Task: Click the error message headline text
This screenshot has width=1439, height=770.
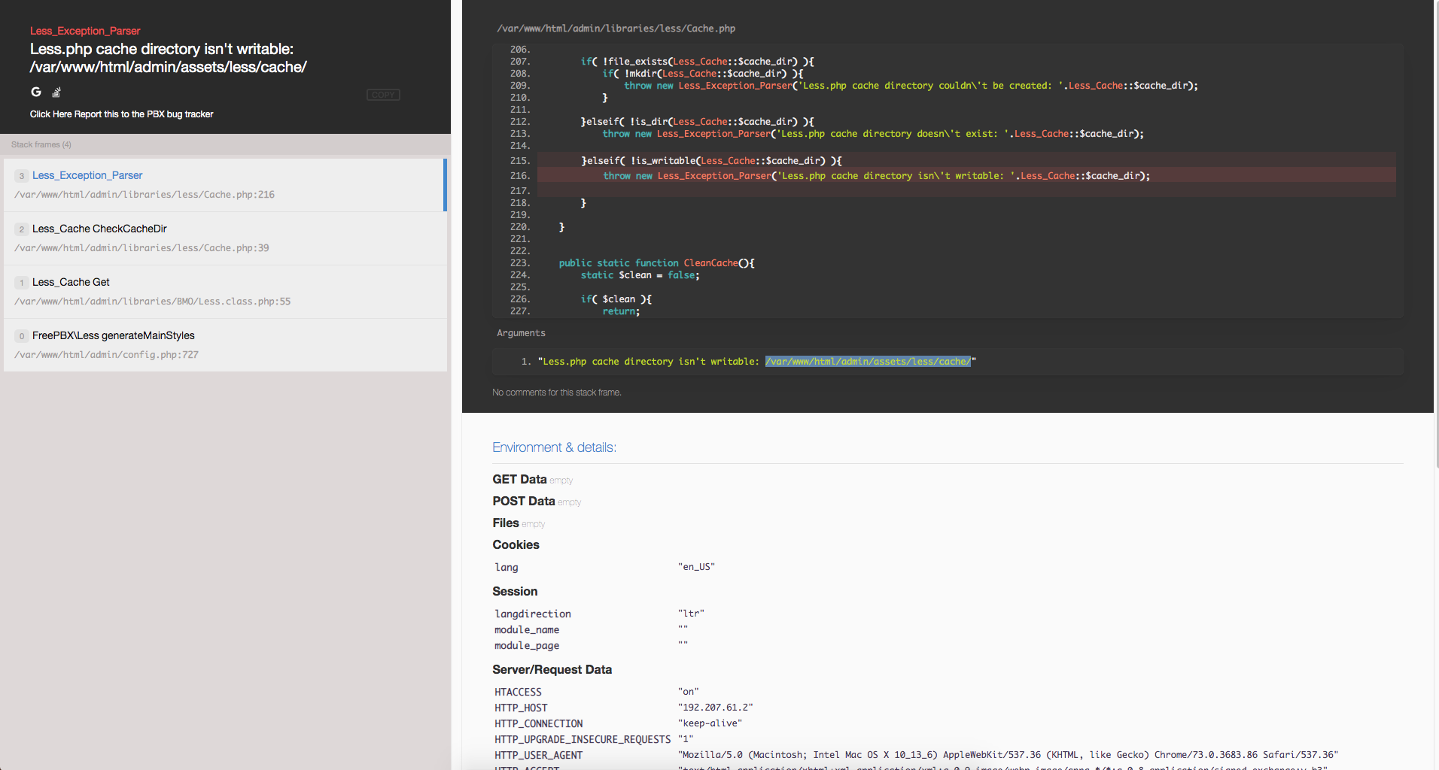Action: point(169,58)
